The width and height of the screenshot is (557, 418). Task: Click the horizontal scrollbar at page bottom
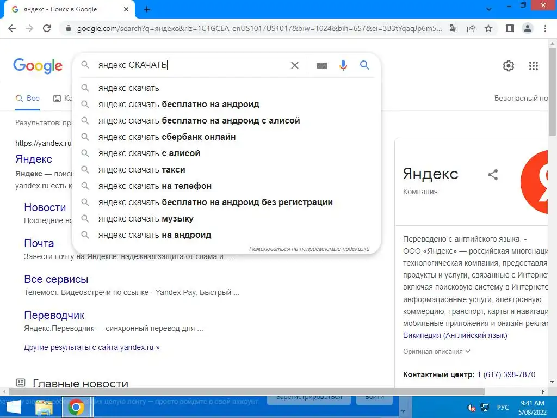tap(247, 391)
